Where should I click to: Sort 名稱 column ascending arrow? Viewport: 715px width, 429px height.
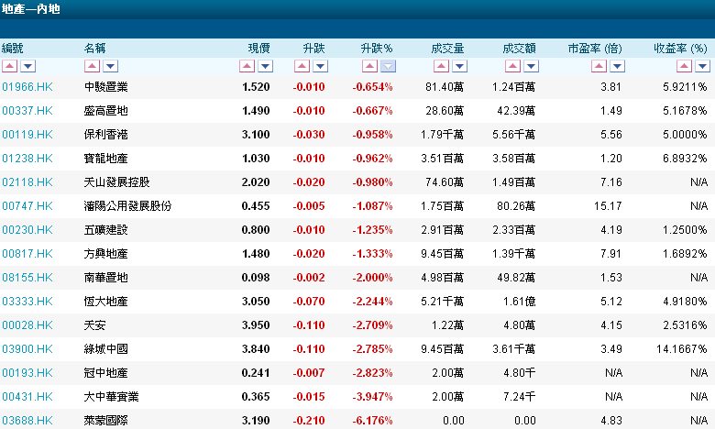[92, 66]
